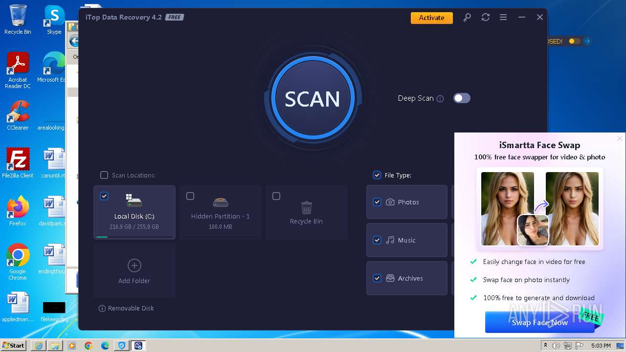
Task: Toggle the yellow switch on background banner
Action: pos(574,42)
